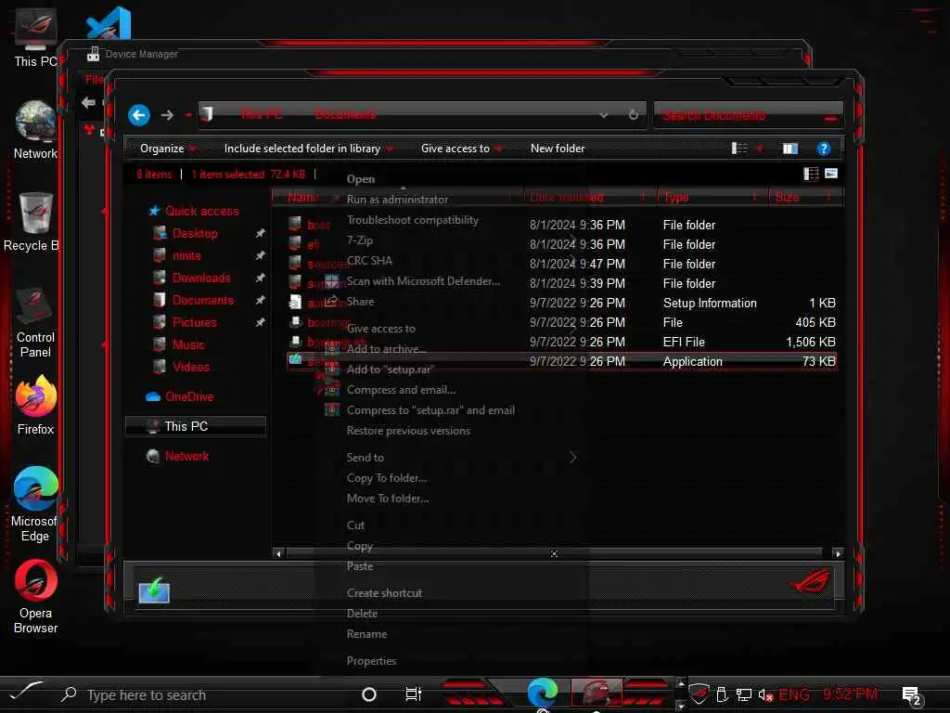Click the New folder button
This screenshot has width=950, height=713.
(x=558, y=149)
